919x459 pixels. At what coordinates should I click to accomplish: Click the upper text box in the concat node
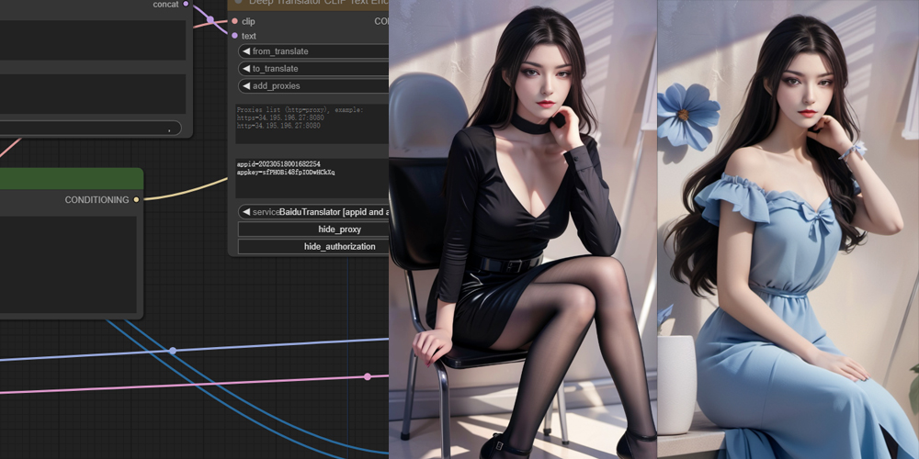[93, 40]
